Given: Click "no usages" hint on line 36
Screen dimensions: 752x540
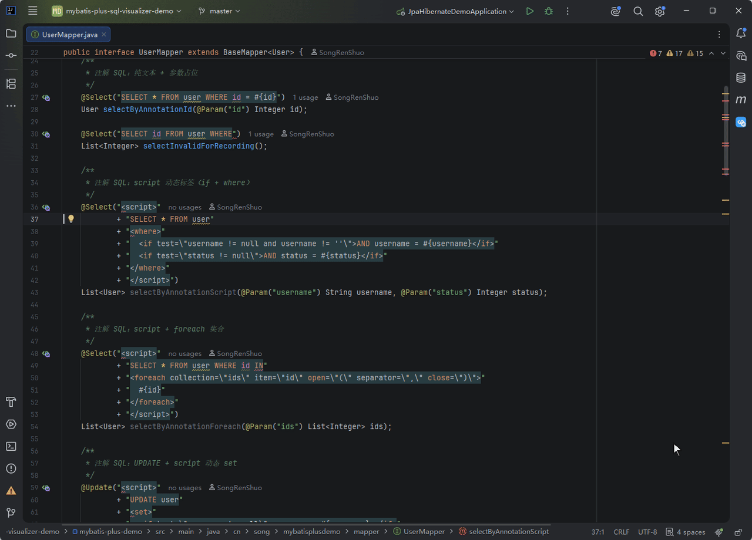Looking at the screenshot, I should pos(184,207).
